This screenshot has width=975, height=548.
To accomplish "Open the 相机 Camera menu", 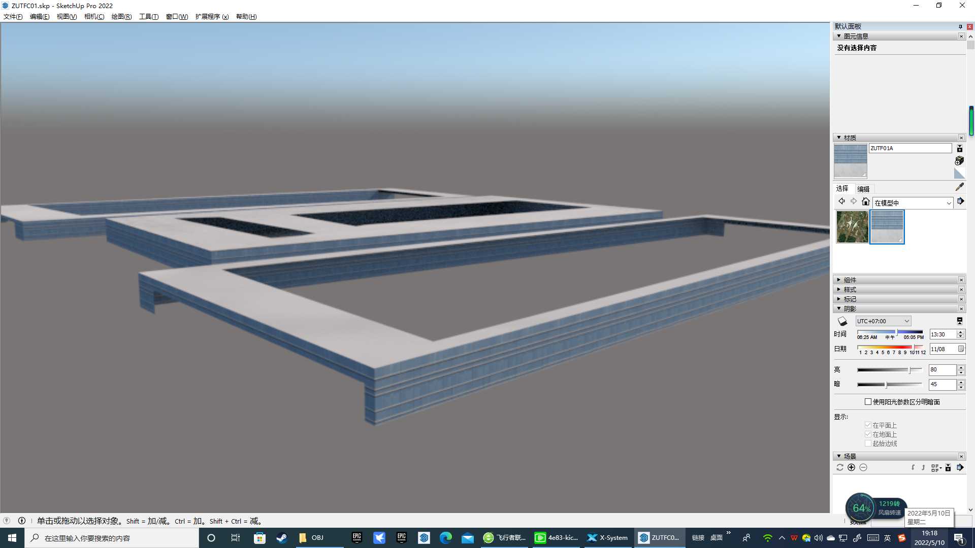I will pyautogui.click(x=94, y=17).
